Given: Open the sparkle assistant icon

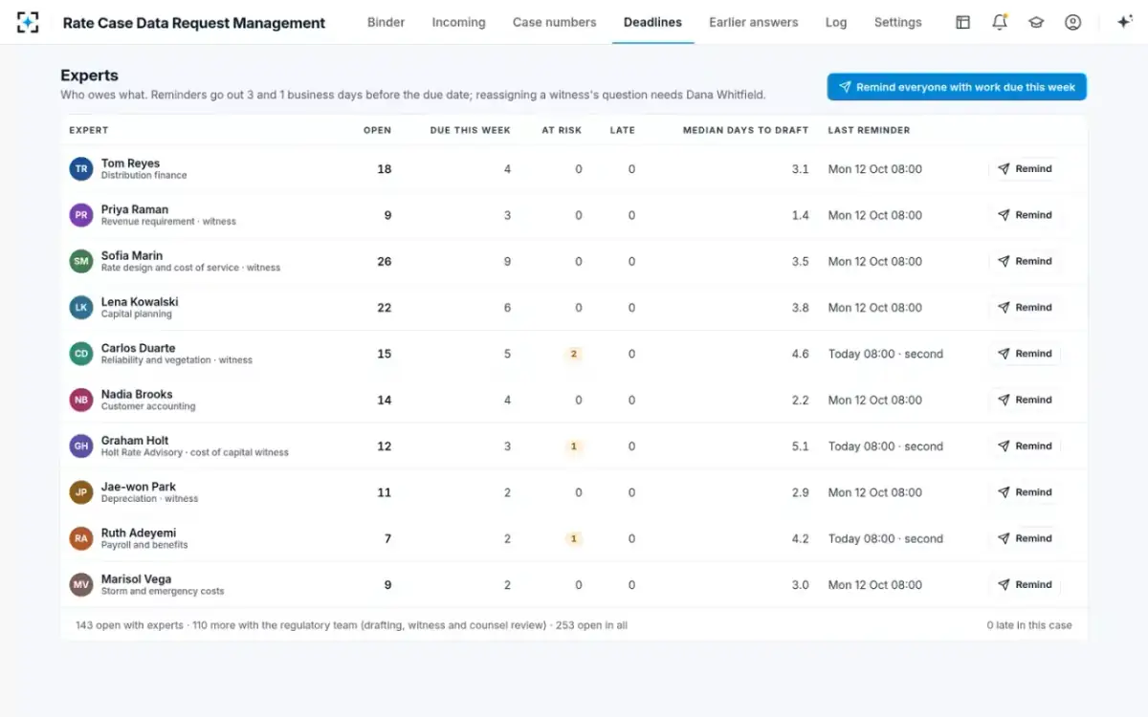Looking at the screenshot, I should 1125,22.
